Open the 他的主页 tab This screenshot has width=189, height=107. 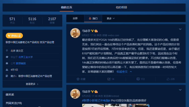pos(67,8)
